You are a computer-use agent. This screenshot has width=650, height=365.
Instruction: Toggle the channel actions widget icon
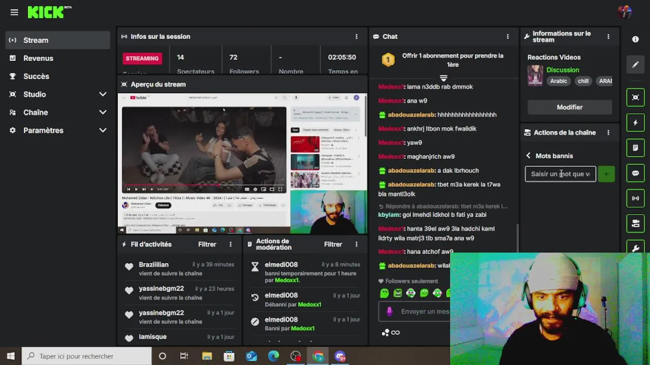click(x=635, y=224)
